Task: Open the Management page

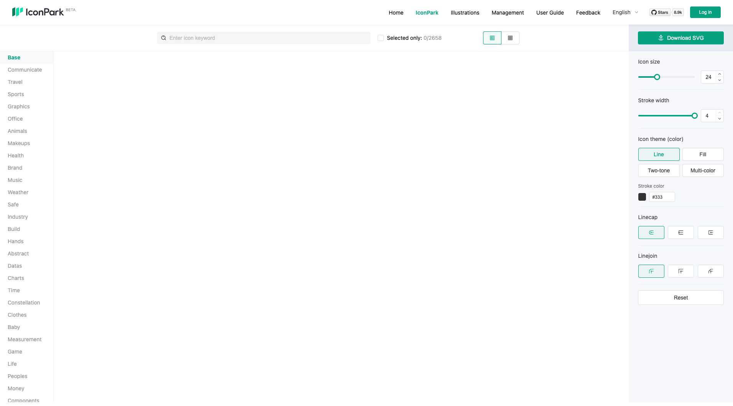Action: click(507, 12)
